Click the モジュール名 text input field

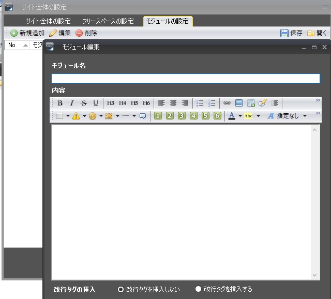[185, 79]
